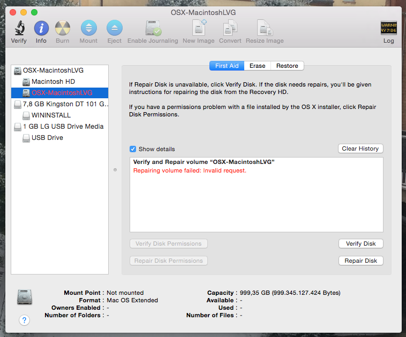Viewport: 406px width, 337px height.
Task: Select the USB Drive volume
Action: coord(59,138)
